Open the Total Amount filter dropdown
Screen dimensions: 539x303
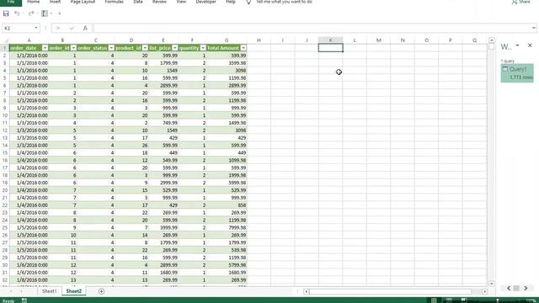pyautogui.click(x=243, y=48)
